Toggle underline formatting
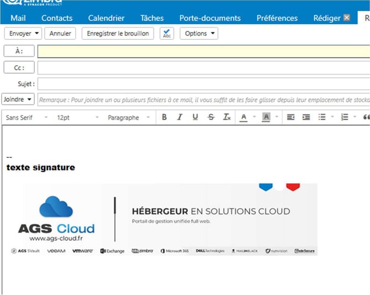Viewport: 370px width, 295px height. (x=195, y=117)
